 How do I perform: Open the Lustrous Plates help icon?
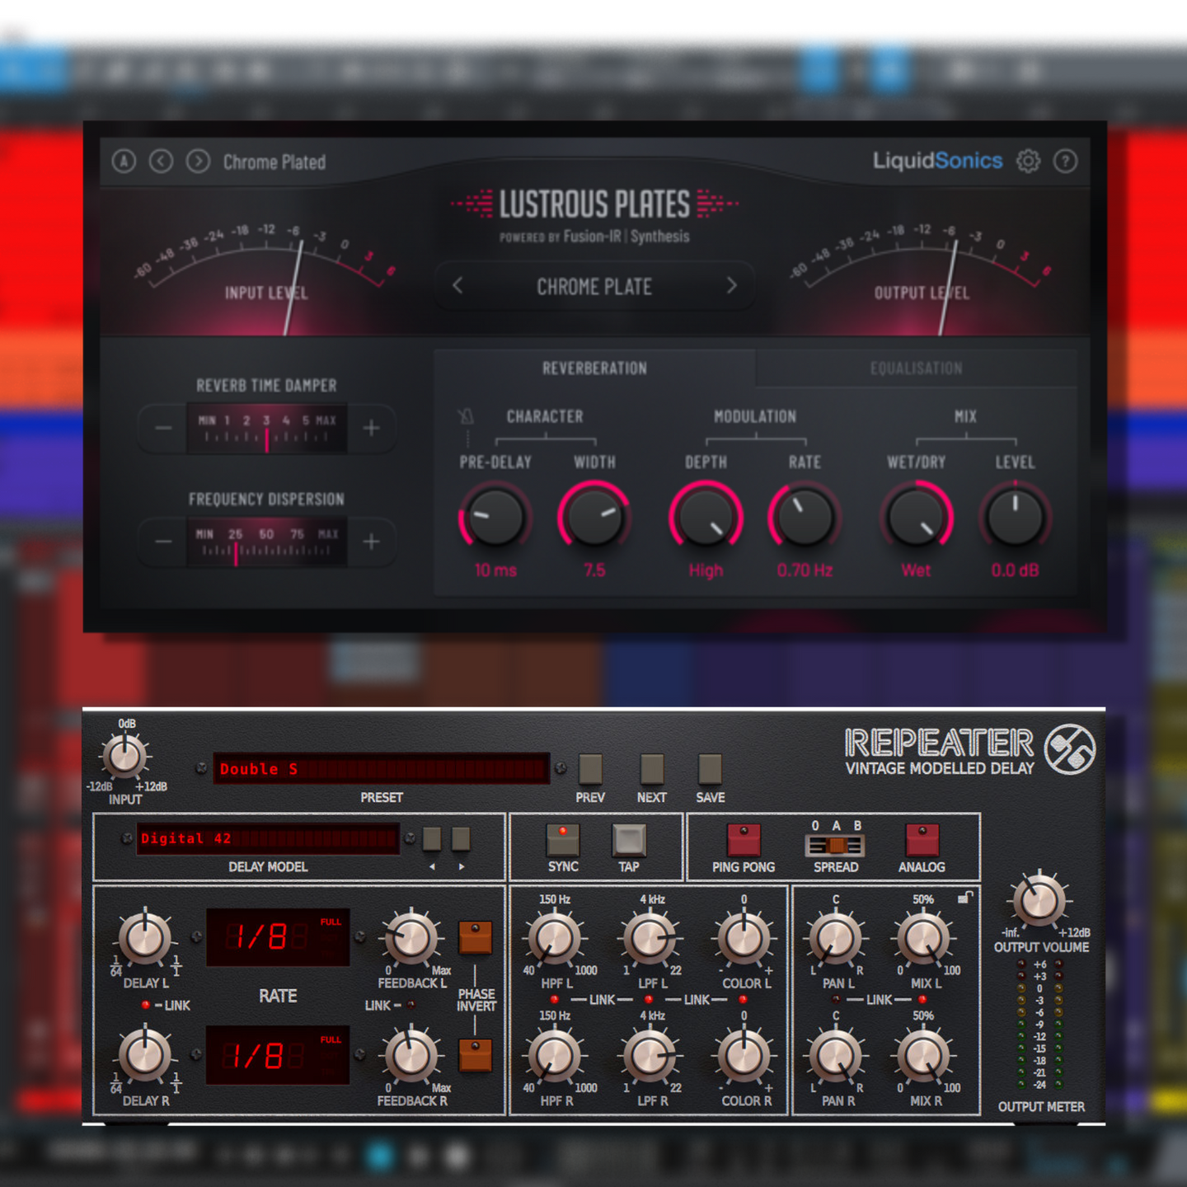point(1066,161)
